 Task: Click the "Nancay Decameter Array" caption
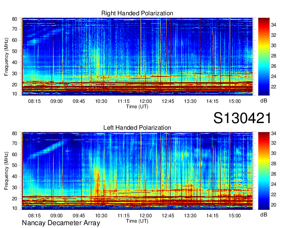click(x=61, y=223)
